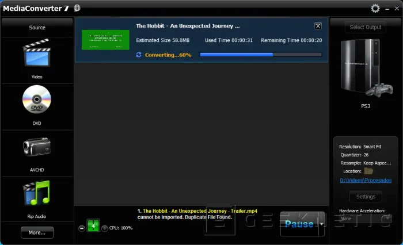The height and width of the screenshot is (245, 403).
Task: Click the Converting refresh arrows icon
Action: [139, 55]
